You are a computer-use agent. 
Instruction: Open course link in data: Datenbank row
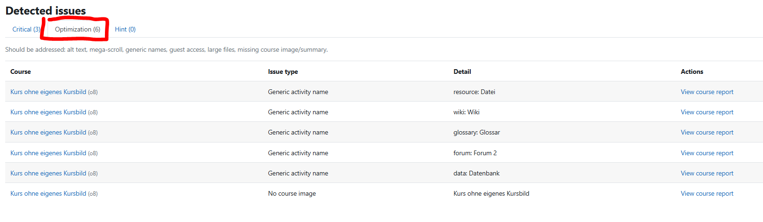(x=48, y=173)
